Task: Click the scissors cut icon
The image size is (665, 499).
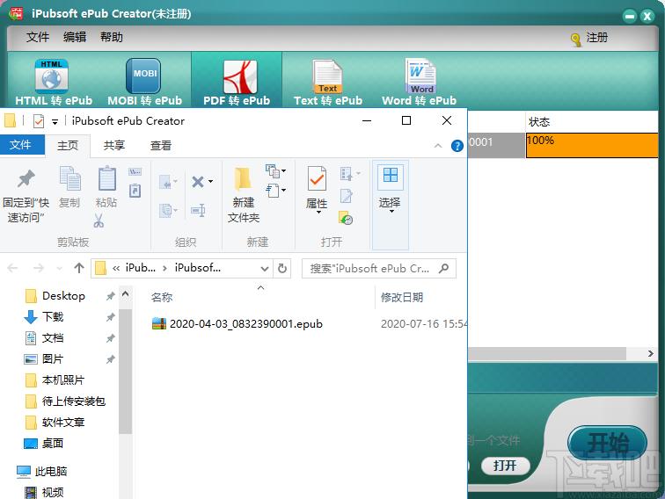Action: (x=99, y=221)
